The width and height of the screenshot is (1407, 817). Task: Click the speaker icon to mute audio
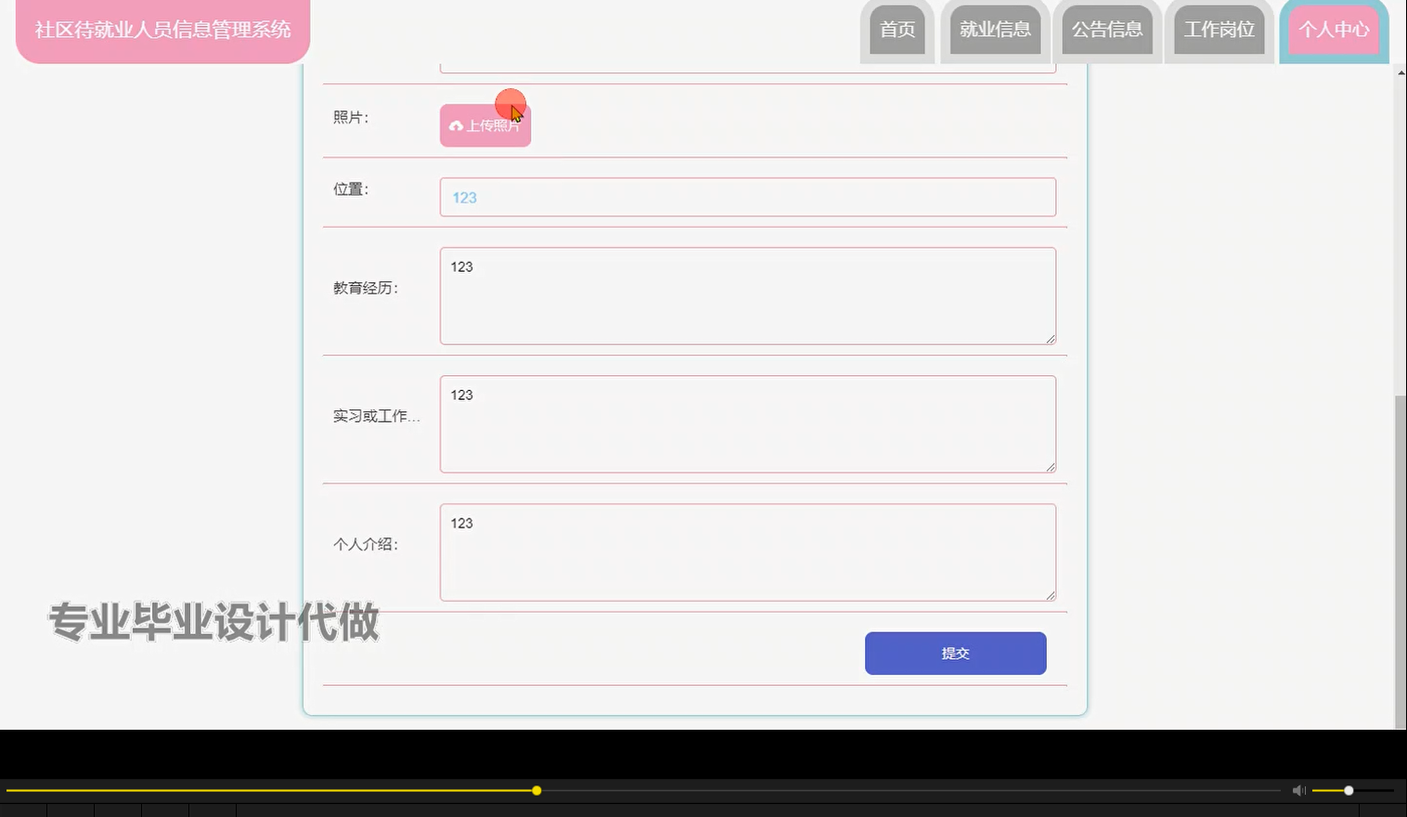tap(1297, 790)
